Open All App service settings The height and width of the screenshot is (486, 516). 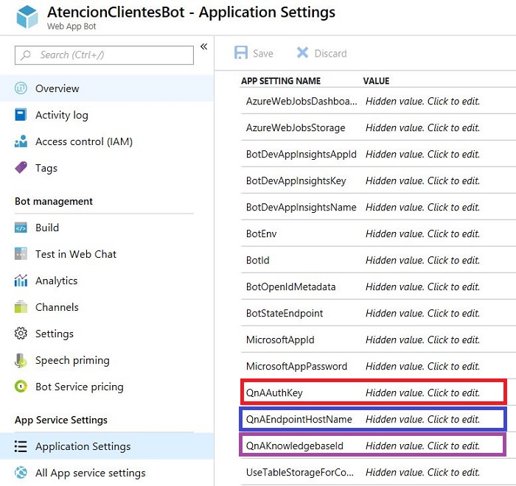pyautogui.click(x=107, y=473)
